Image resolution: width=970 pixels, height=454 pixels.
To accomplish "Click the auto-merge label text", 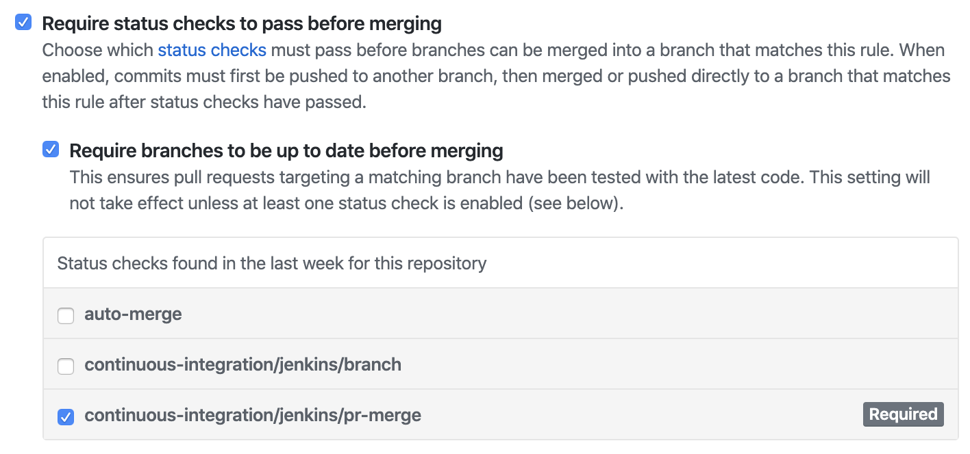I will [x=133, y=315].
